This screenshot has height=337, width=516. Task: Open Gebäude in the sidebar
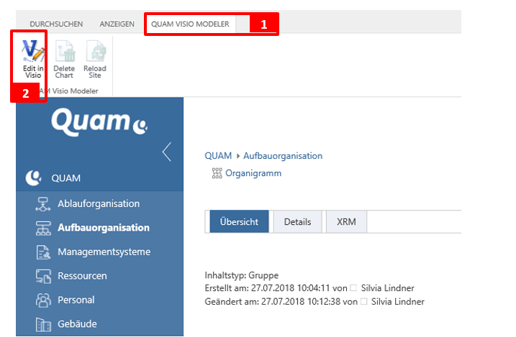pyautogui.click(x=77, y=324)
